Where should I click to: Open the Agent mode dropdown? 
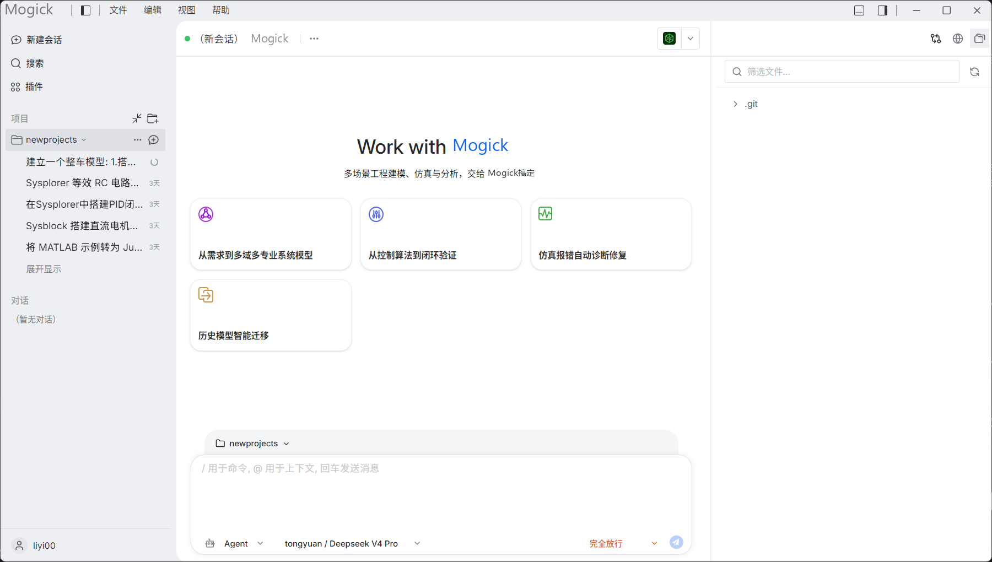pos(235,544)
